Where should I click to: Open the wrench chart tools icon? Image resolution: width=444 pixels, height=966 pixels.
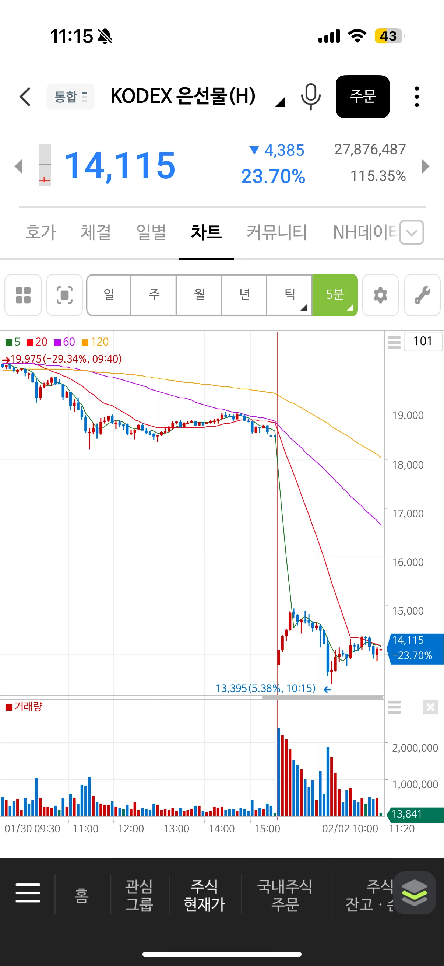pyautogui.click(x=422, y=295)
